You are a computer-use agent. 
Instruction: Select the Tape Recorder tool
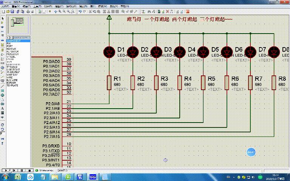coord(2,63)
